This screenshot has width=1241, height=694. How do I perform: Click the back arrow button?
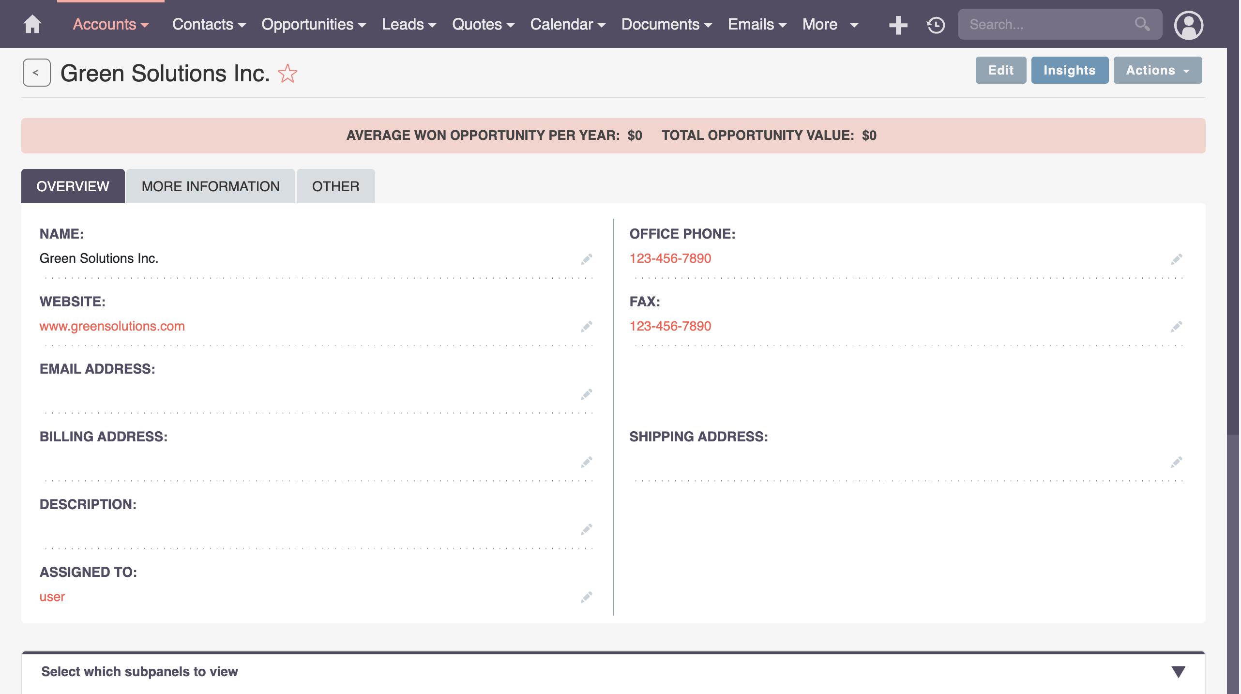36,73
